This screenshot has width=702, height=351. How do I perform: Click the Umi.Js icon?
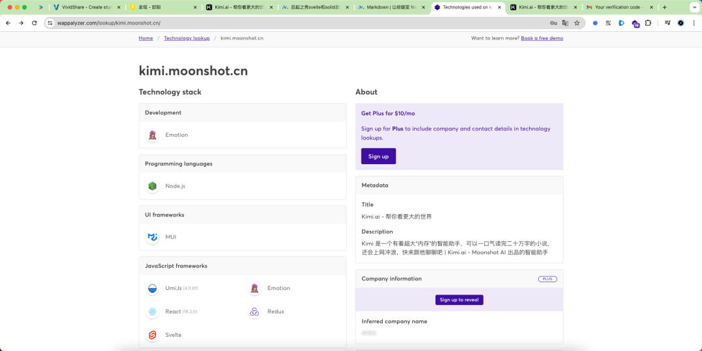[x=153, y=289]
